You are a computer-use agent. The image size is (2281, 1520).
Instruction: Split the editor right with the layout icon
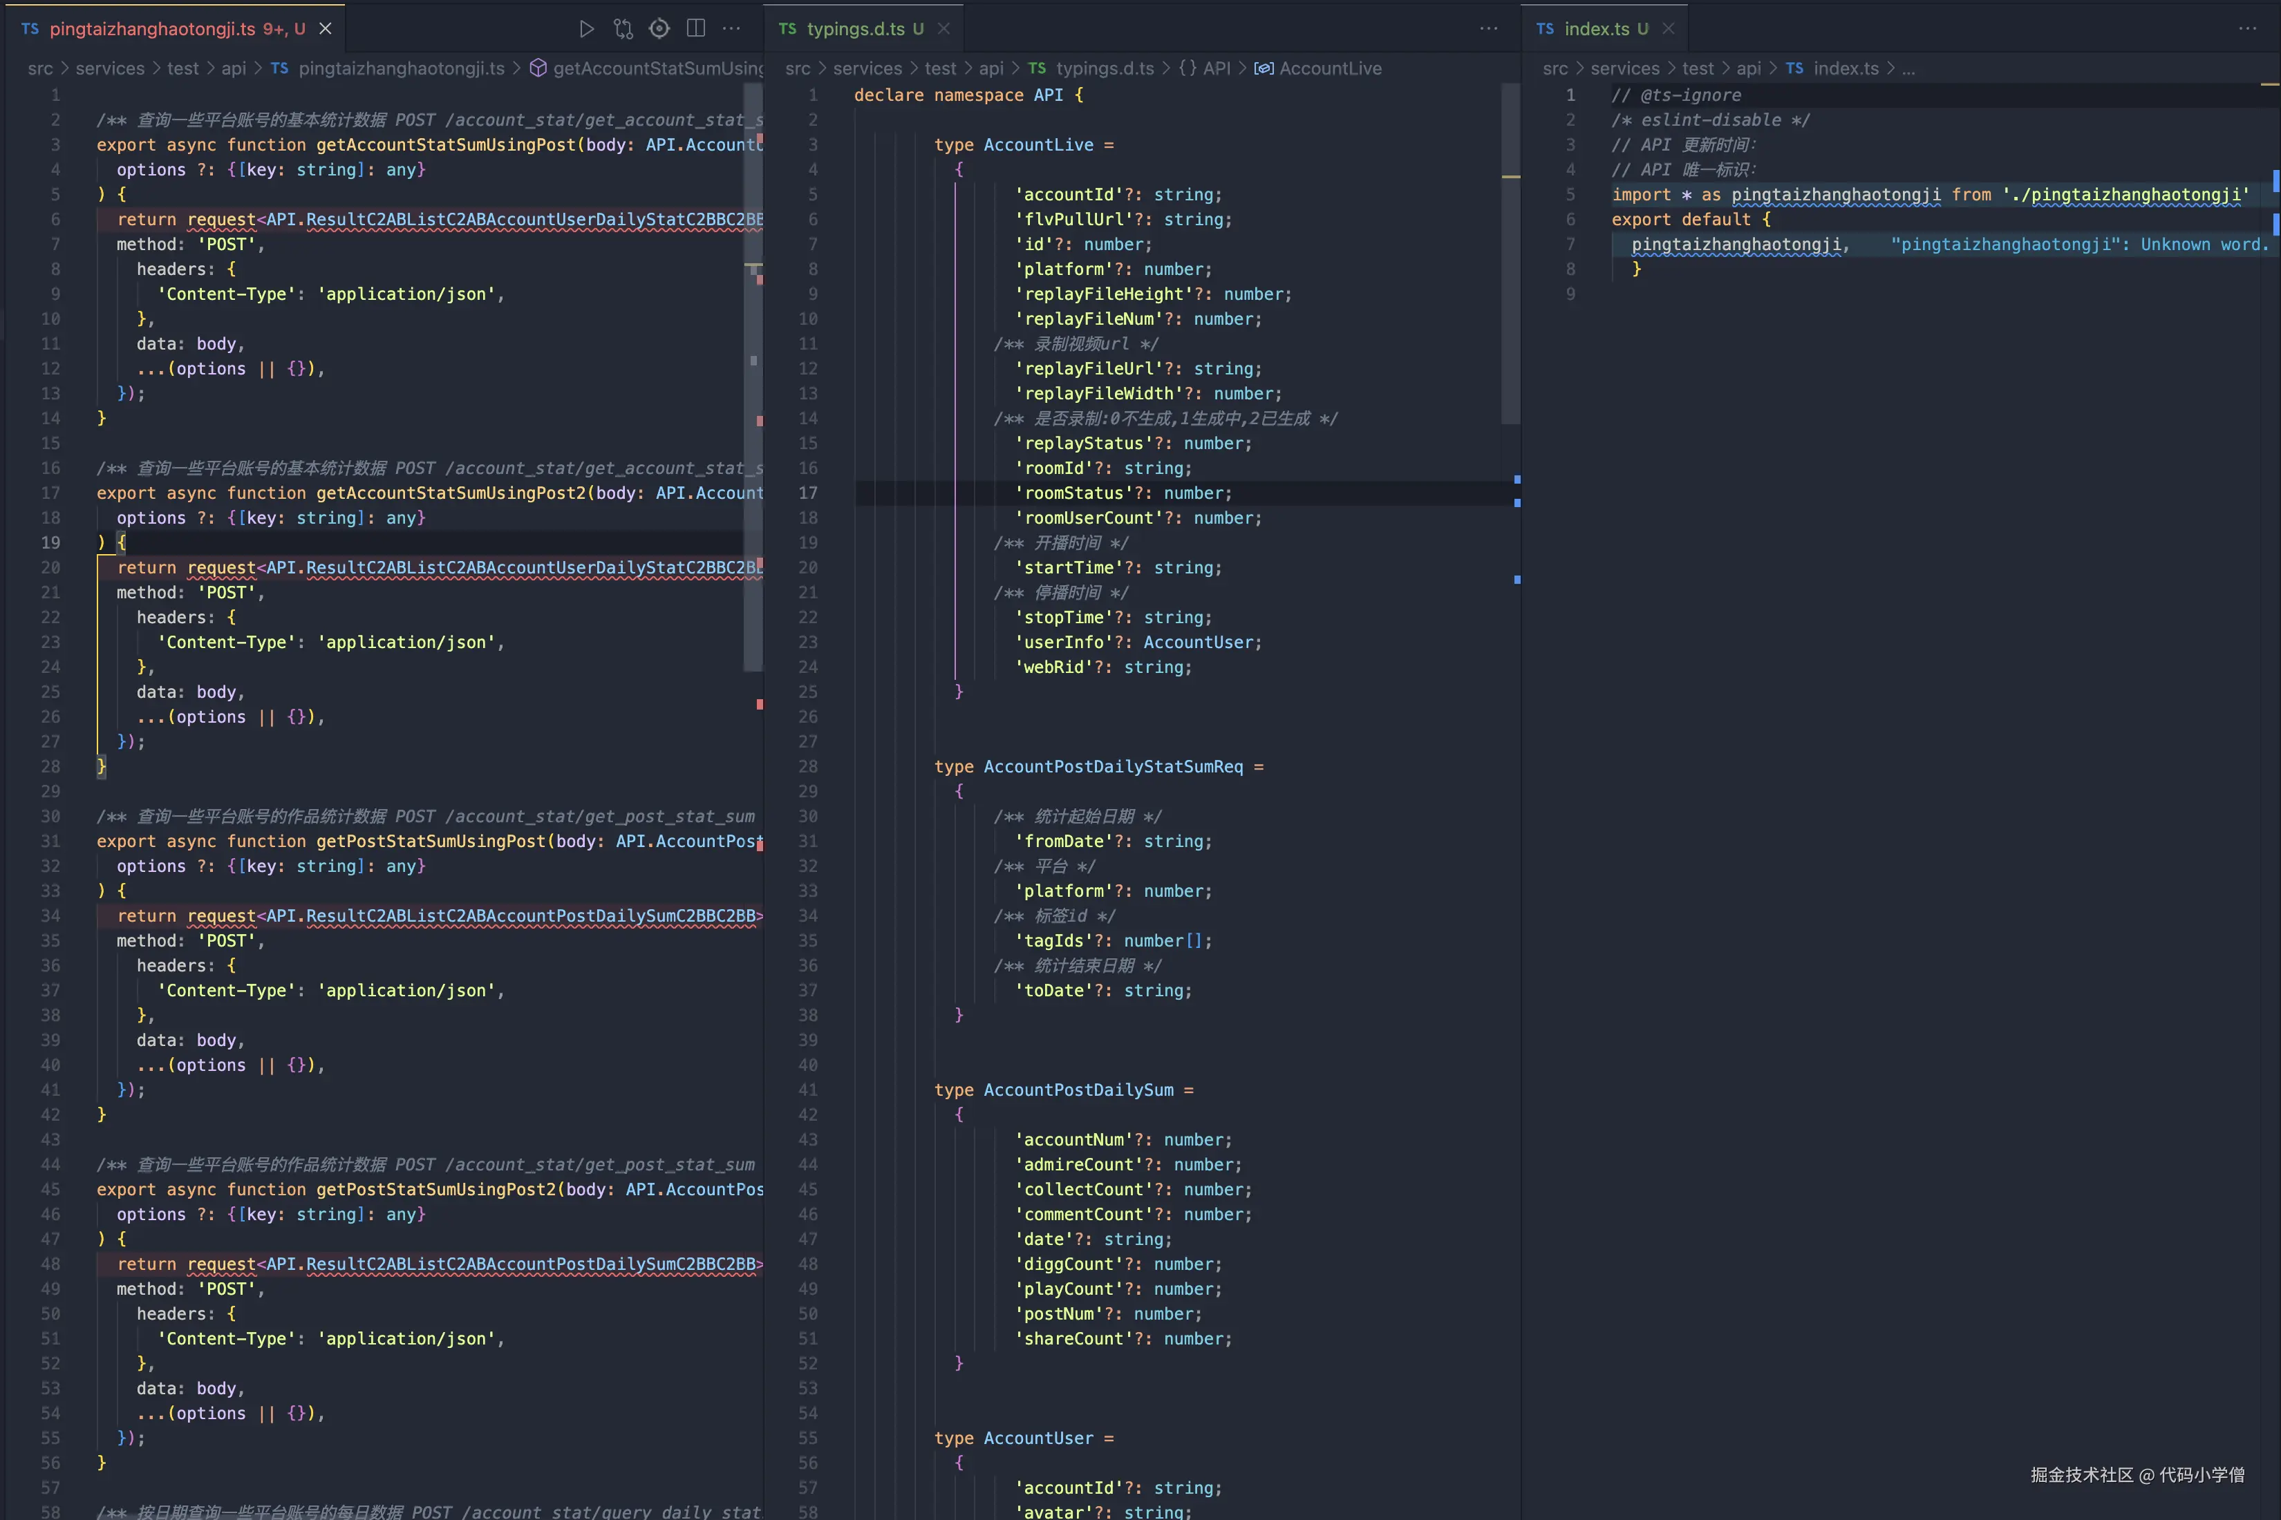(695, 28)
